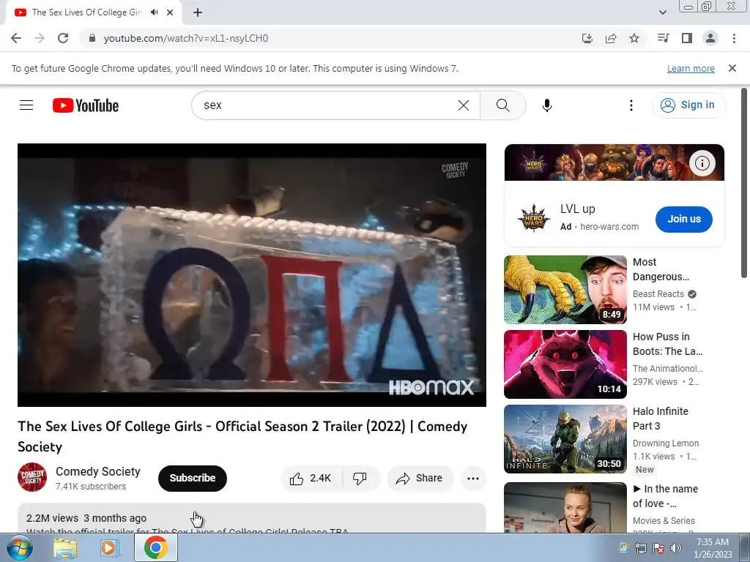This screenshot has width=750, height=562.
Task: Go forward in browser history
Action: tap(40, 38)
